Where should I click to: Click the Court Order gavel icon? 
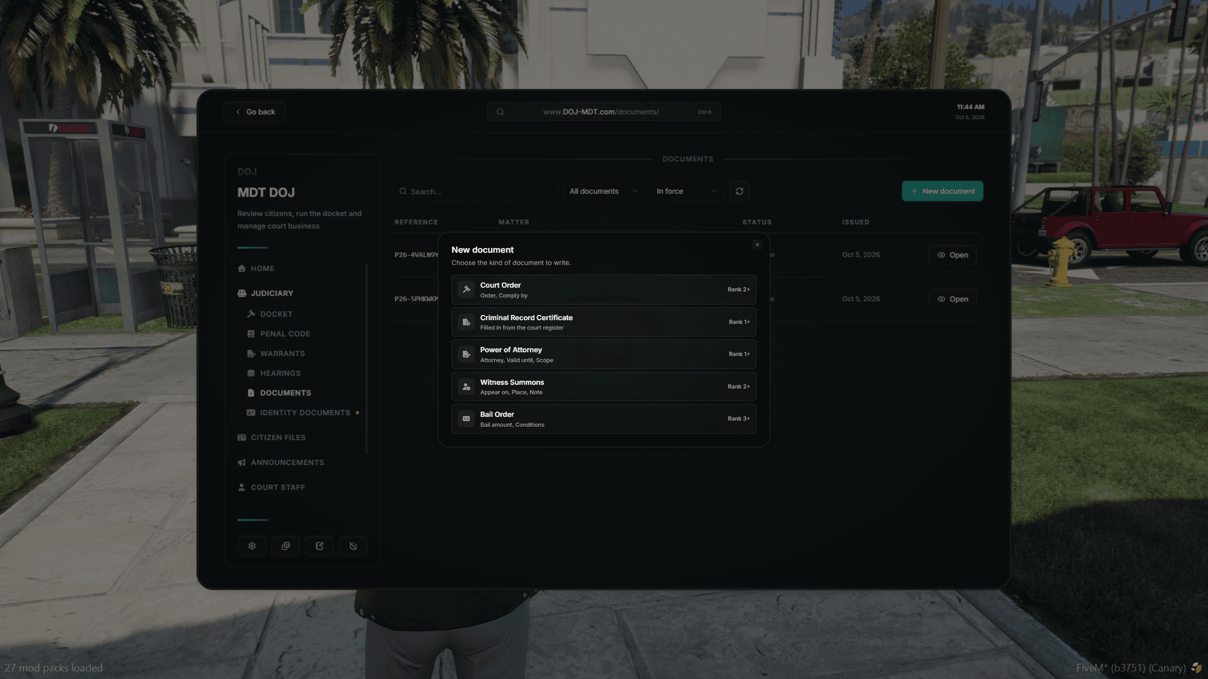(x=466, y=290)
